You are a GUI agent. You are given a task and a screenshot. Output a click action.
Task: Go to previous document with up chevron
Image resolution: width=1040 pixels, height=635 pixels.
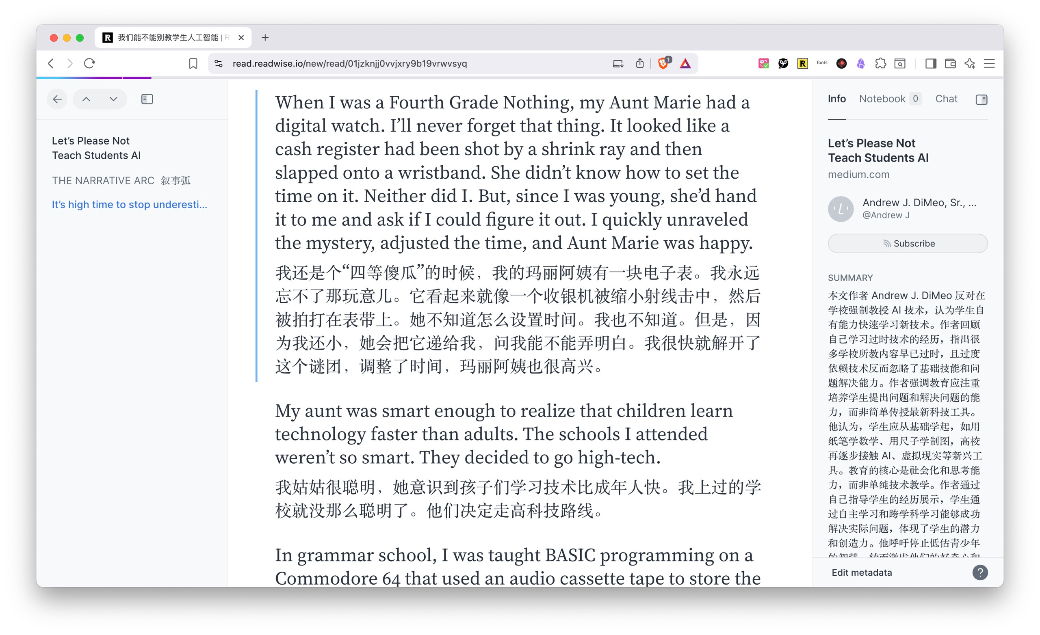click(86, 99)
